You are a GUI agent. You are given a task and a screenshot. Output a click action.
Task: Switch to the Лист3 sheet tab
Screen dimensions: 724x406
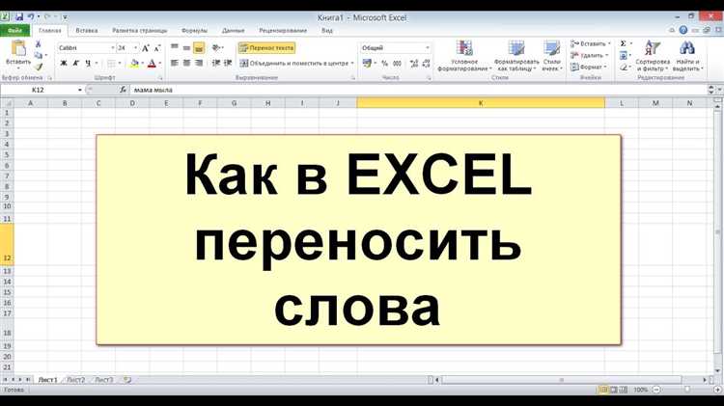[104, 380]
